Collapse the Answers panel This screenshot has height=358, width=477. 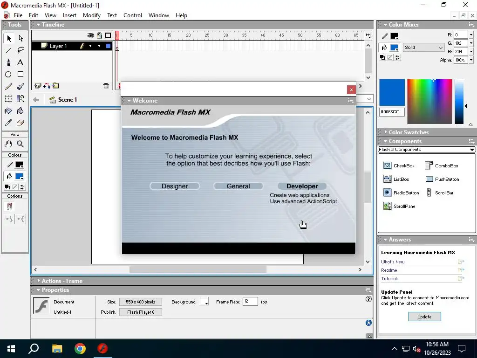385,240
